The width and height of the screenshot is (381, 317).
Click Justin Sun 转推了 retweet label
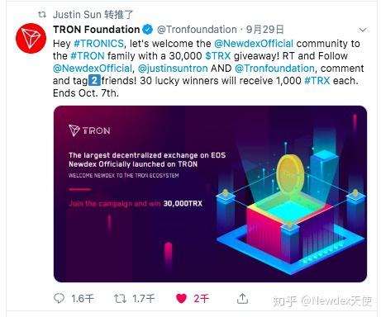93,15
